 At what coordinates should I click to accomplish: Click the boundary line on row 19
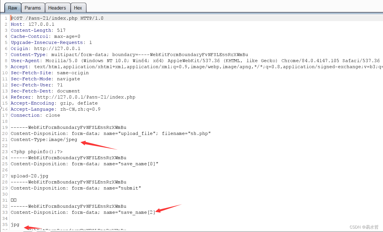point(69,127)
